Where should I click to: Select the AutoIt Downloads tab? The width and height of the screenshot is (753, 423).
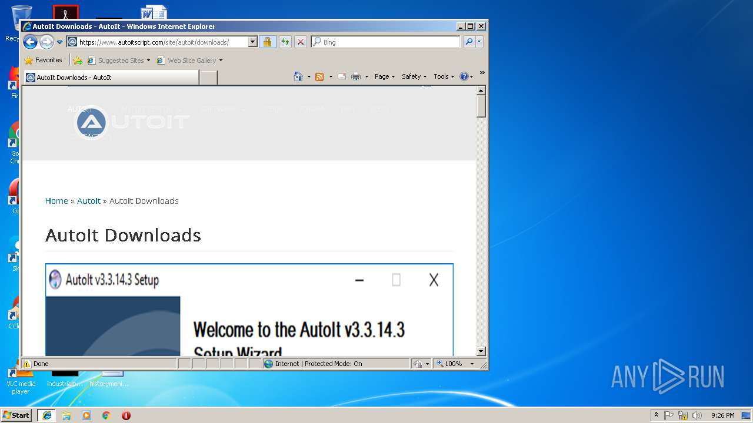(111, 78)
